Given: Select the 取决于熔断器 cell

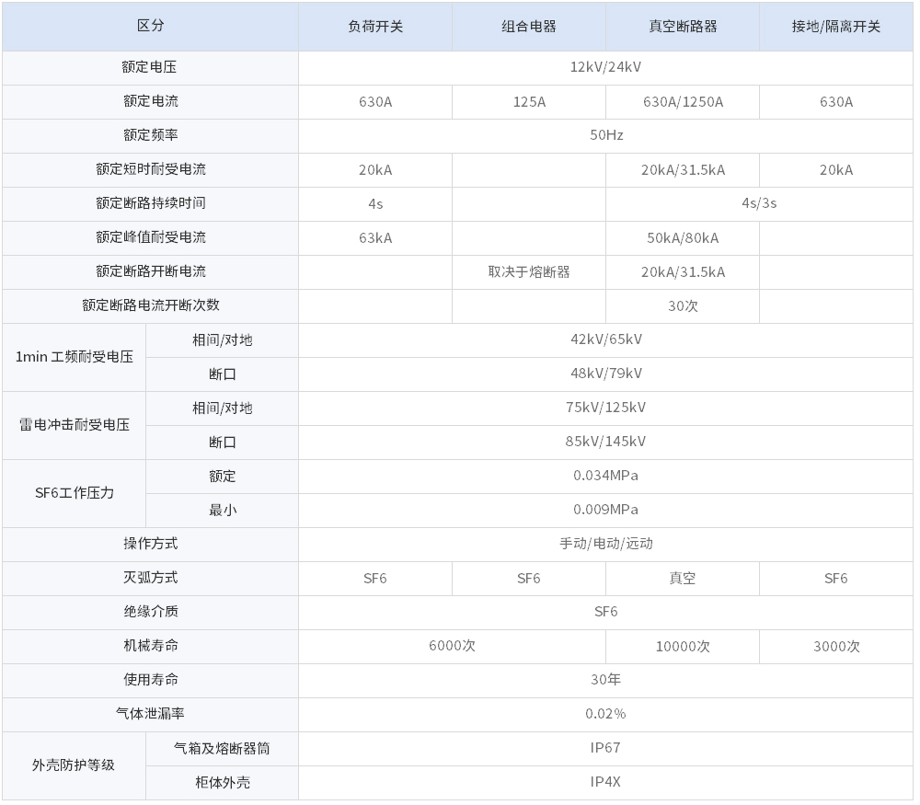Looking at the screenshot, I should tap(529, 272).
